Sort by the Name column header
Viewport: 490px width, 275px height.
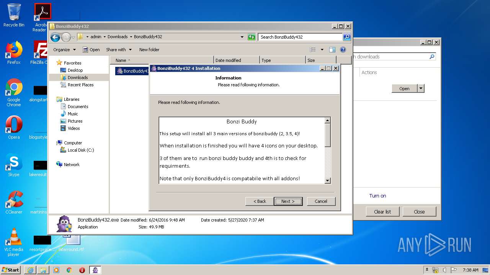click(x=162, y=60)
